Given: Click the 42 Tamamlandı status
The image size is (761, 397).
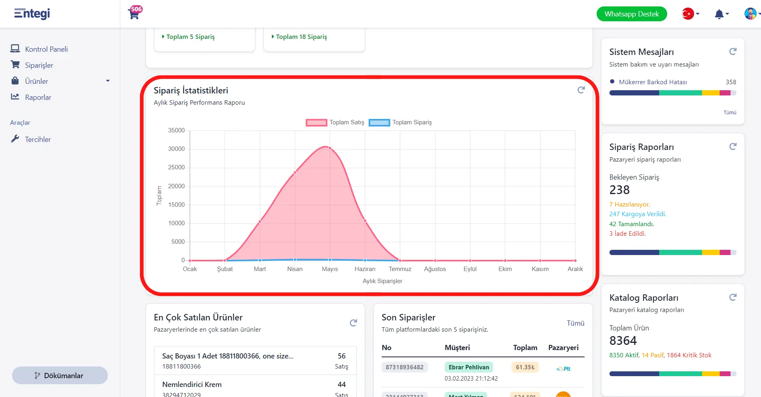Looking at the screenshot, I should pyautogui.click(x=632, y=224).
